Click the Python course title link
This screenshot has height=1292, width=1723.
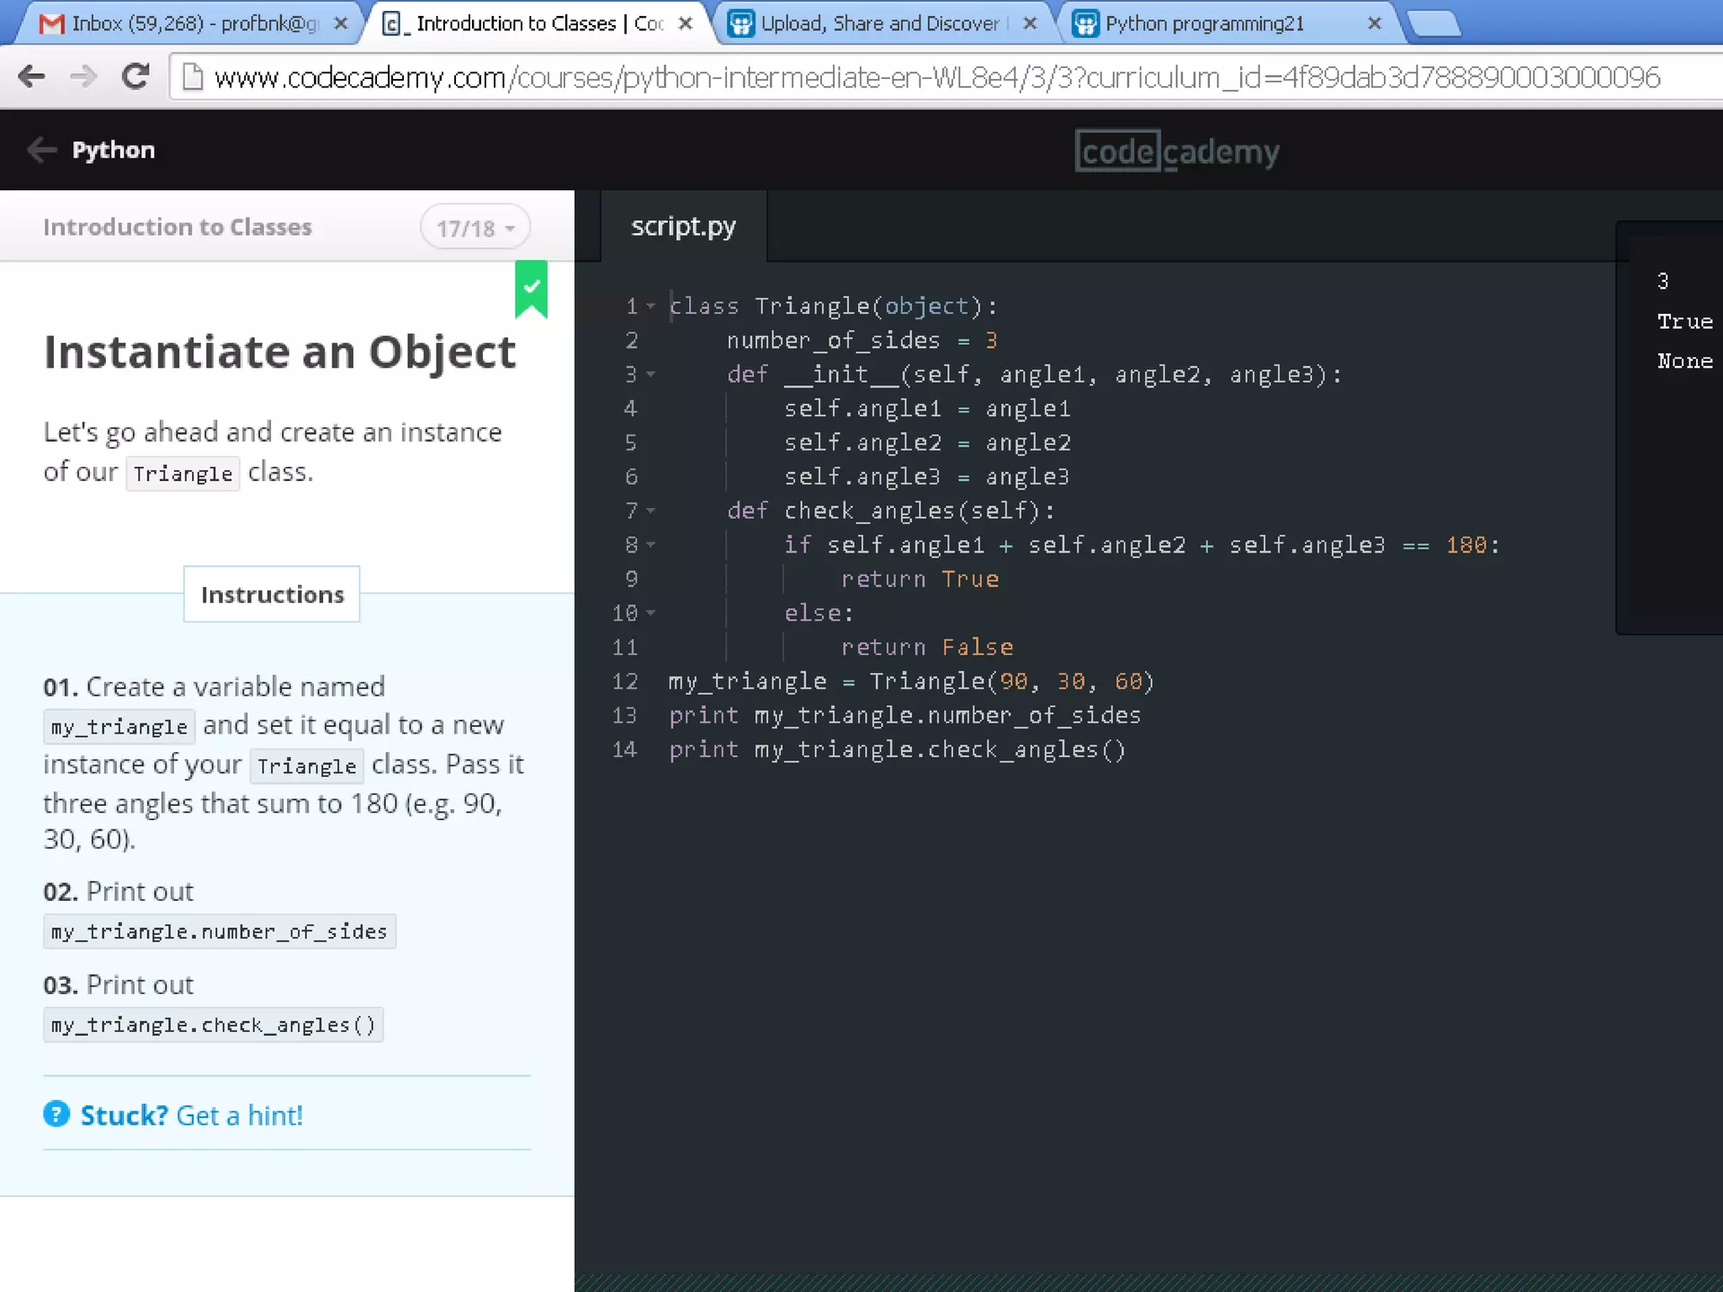[x=113, y=150]
